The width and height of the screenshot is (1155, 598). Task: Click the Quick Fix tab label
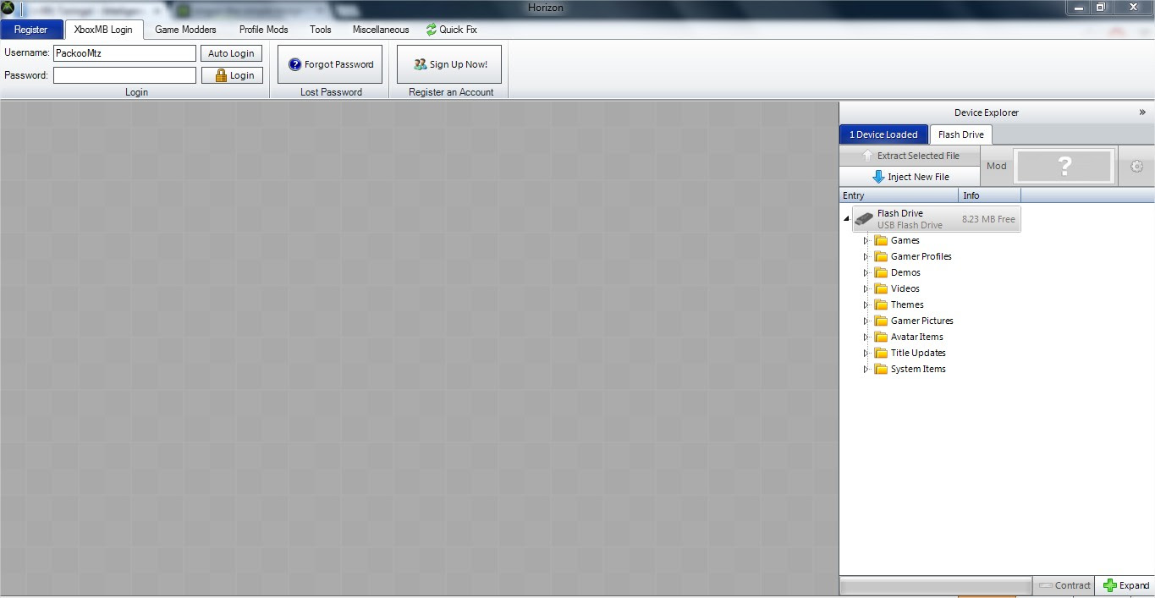[x=458, y=30]
